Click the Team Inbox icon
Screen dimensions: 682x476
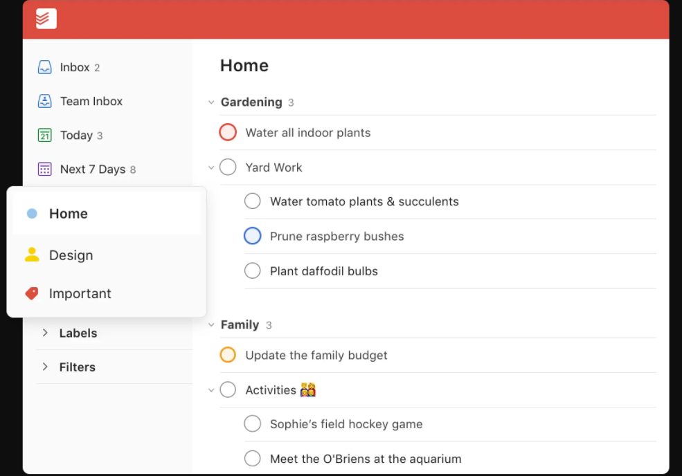pyautogui.click(x=44, y=101)
